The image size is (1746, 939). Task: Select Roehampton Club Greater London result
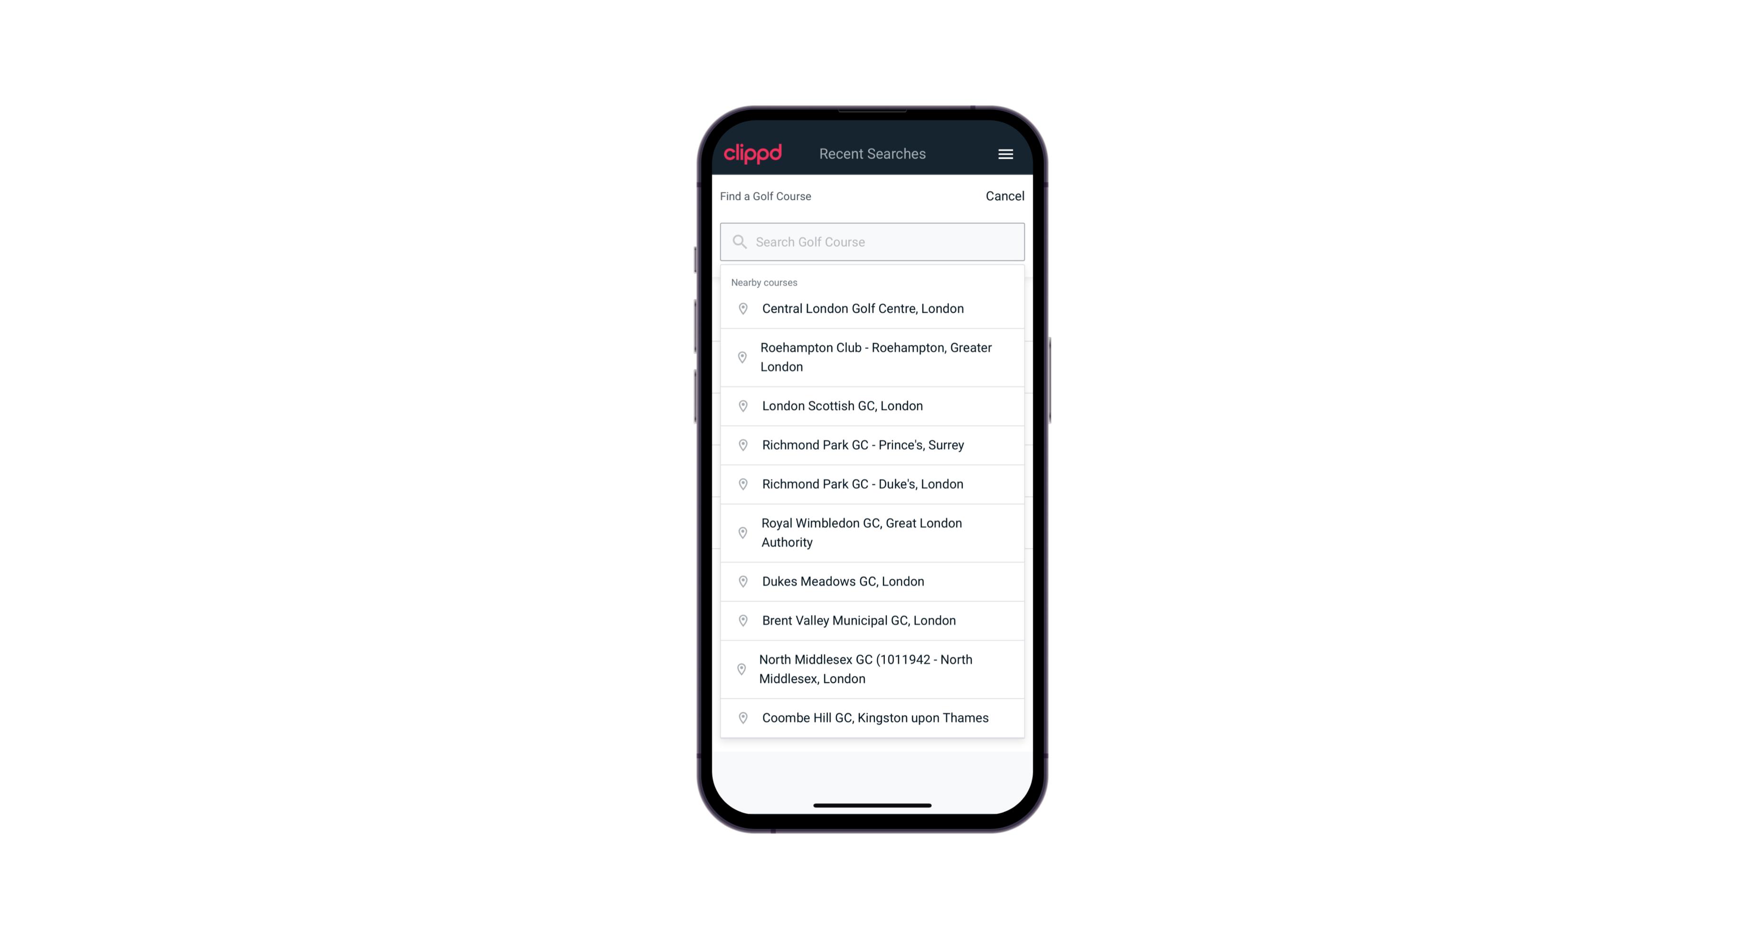click(x=873, y=356)
